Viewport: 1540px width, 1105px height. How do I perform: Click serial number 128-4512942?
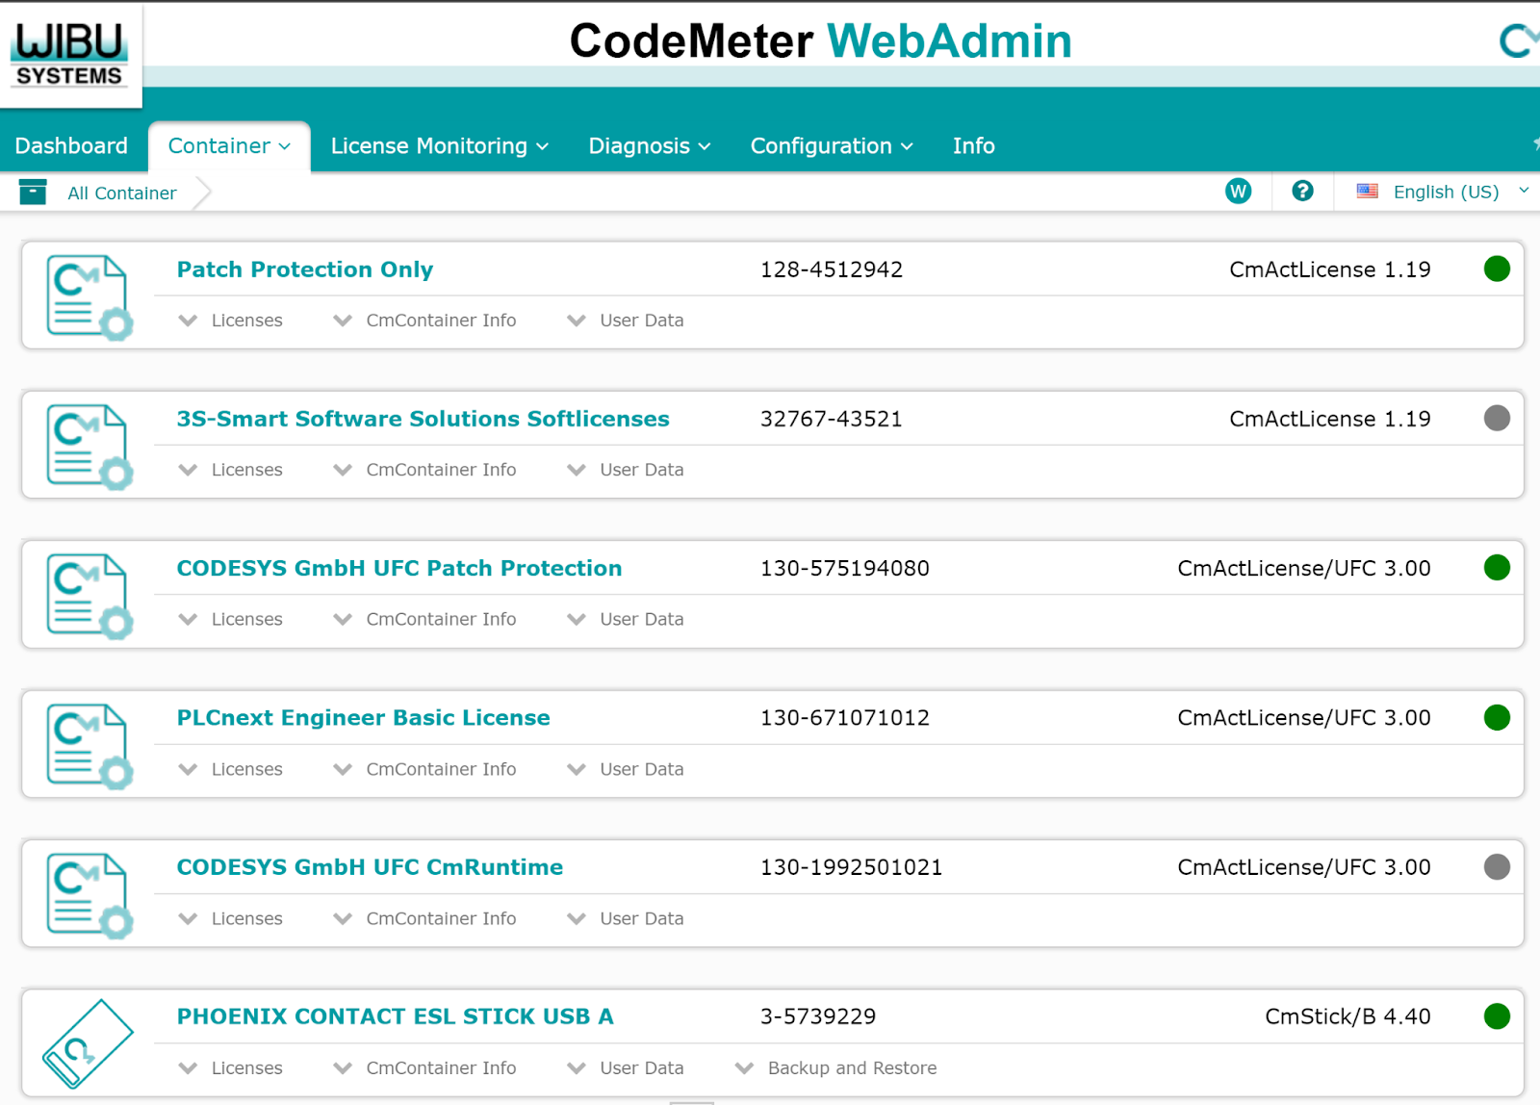[832, 270]
